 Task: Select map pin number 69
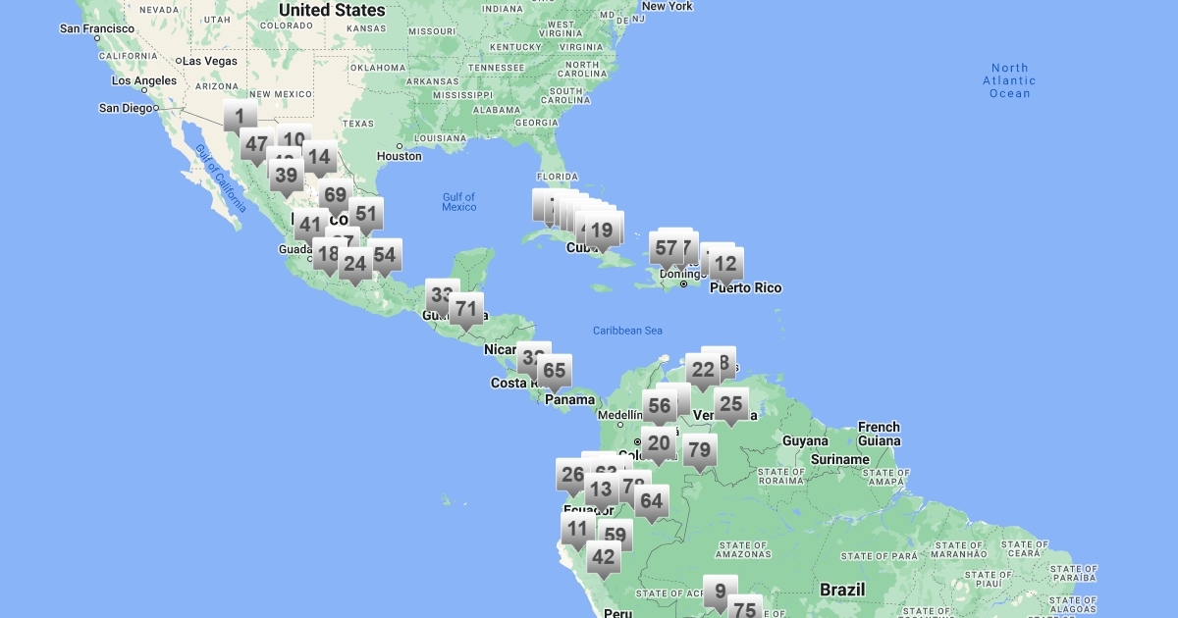[x=335, y=195]
